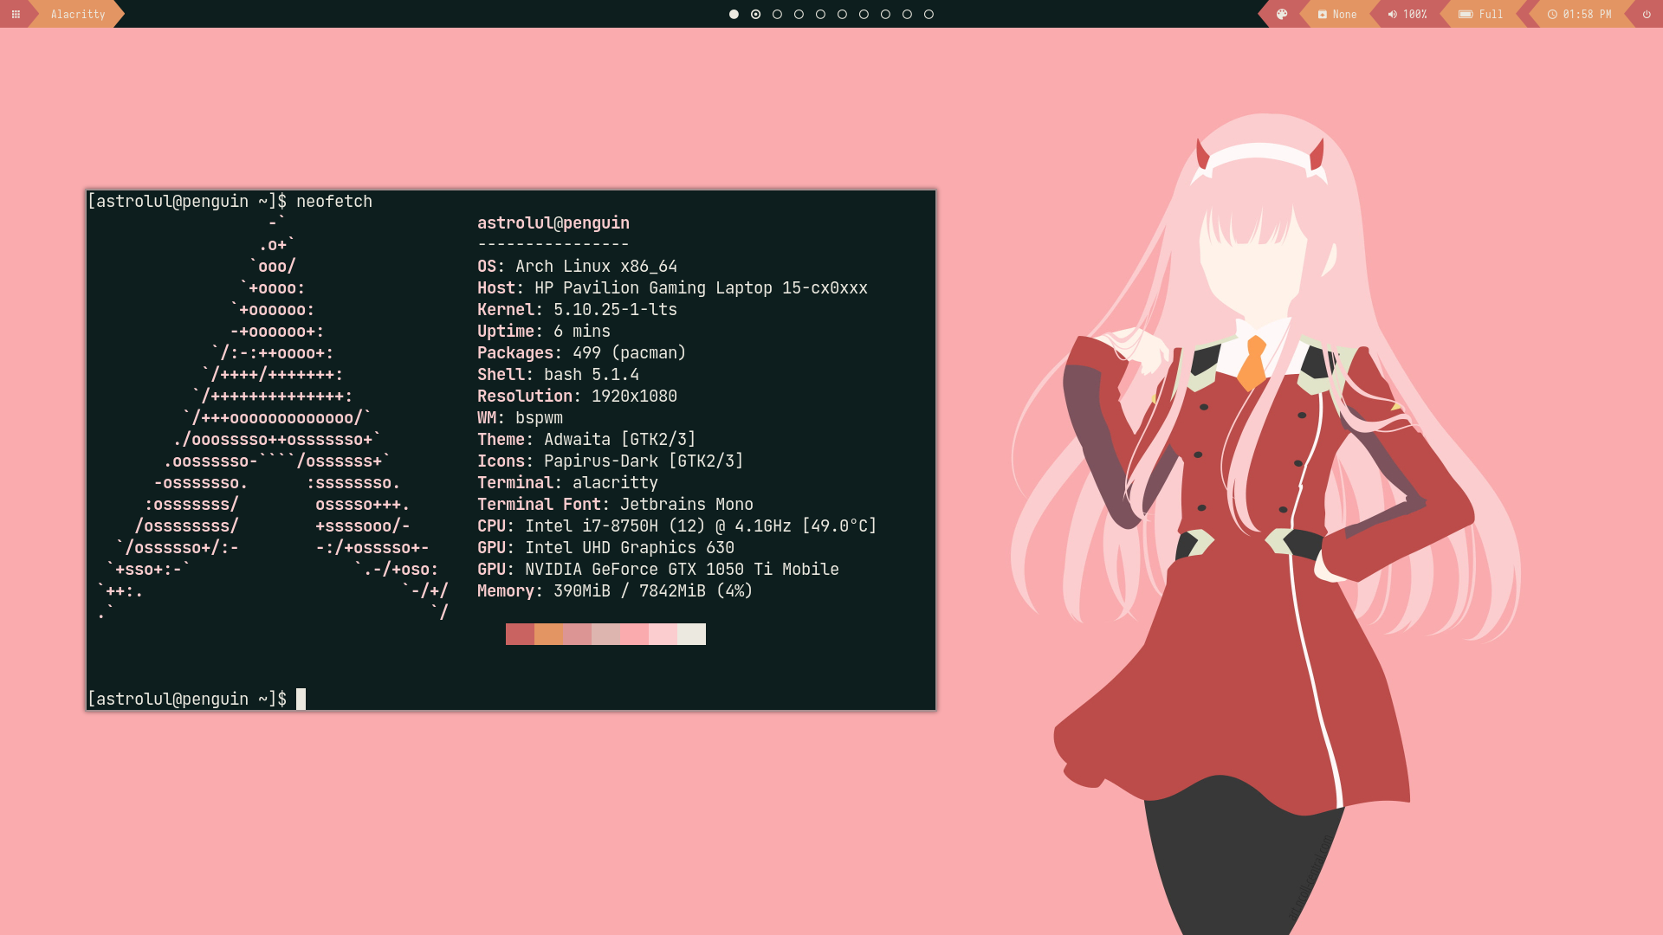
Task: Click the 100% volume label
Action: click(1414, 14)
